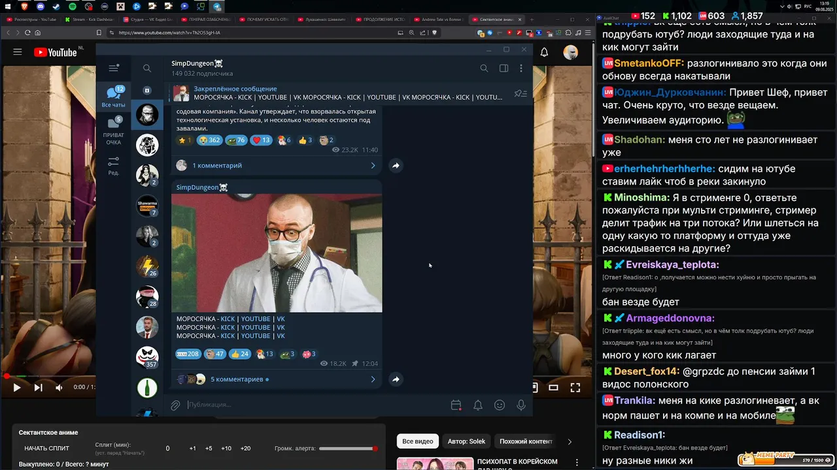The height and width of the screenshot is (470, 837).
Task: Open the YouTube account avatar menu
Action: coord(571,52)
